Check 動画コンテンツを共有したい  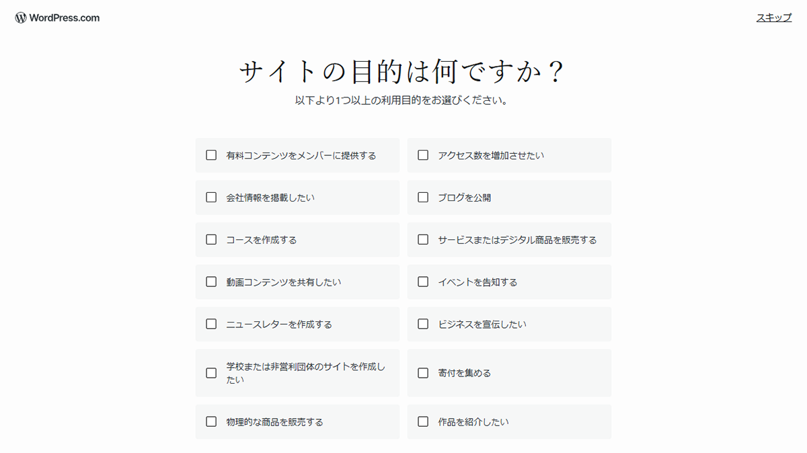tap(211, 282)
